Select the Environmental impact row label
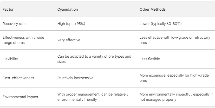 (20, 97)
